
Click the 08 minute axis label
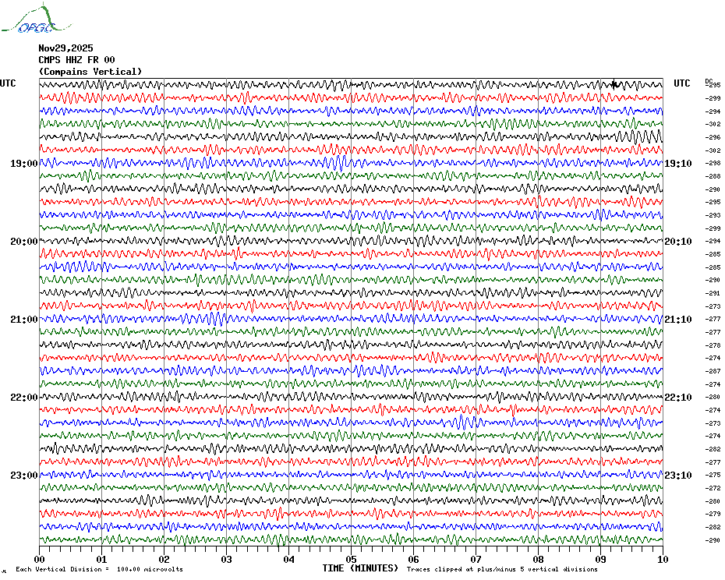tap(538, 559)
